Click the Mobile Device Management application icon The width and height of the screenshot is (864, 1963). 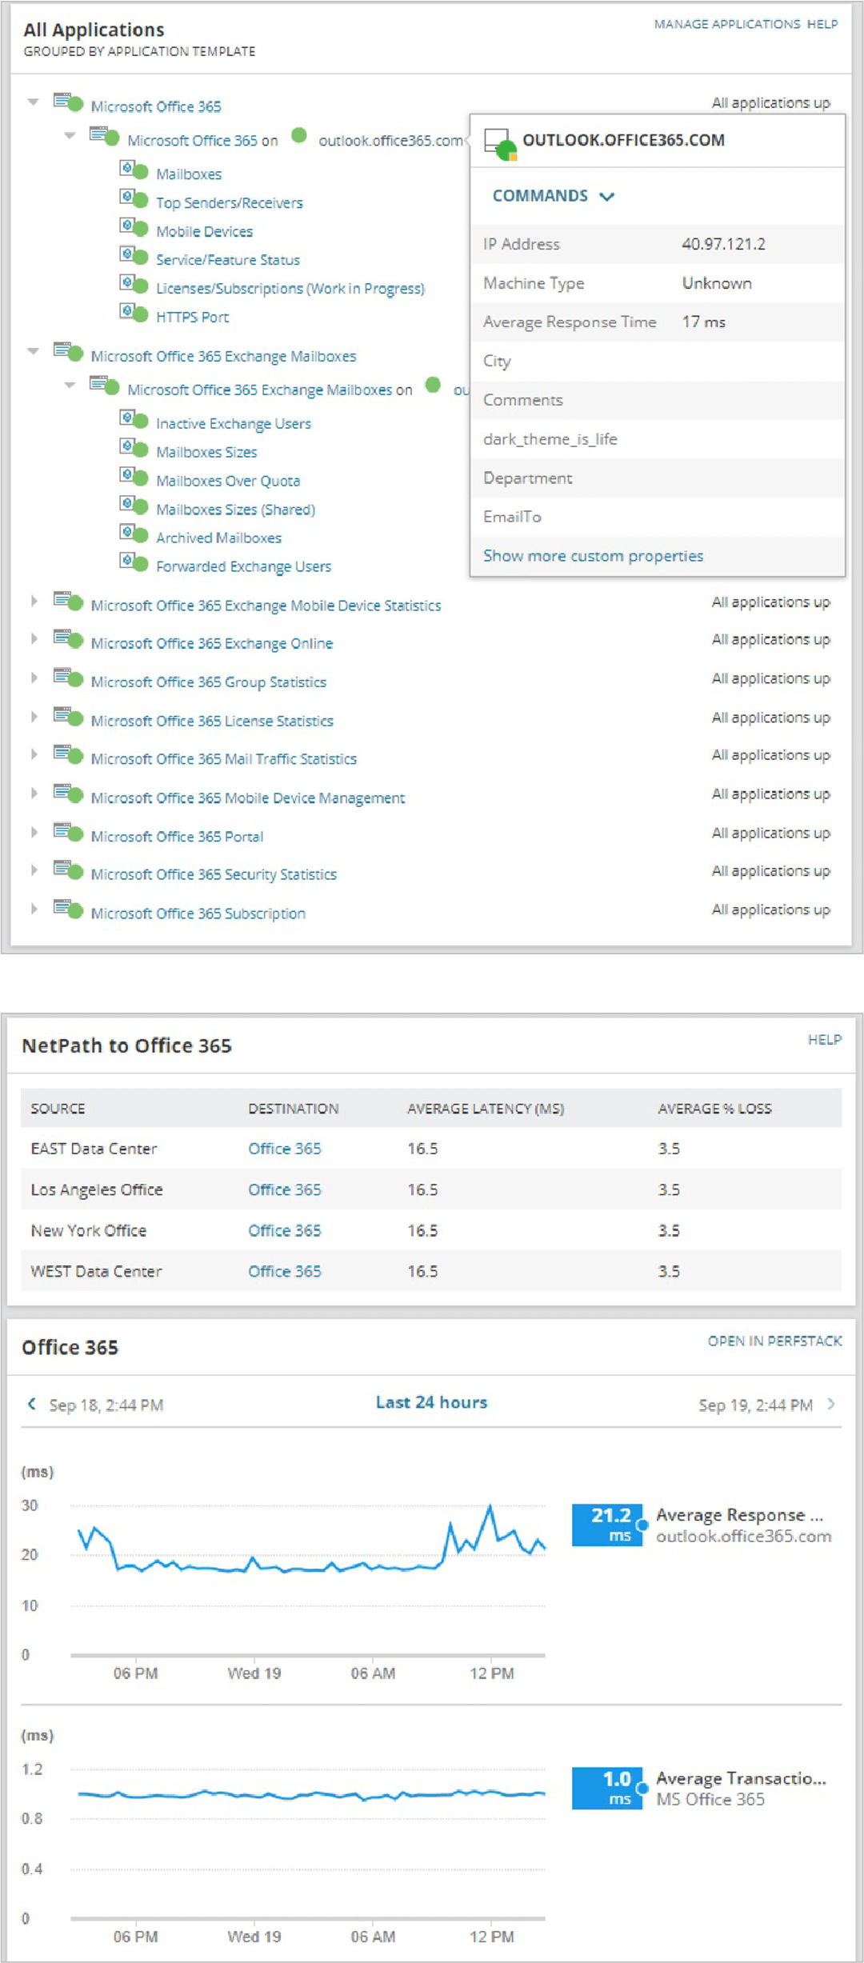69,794
